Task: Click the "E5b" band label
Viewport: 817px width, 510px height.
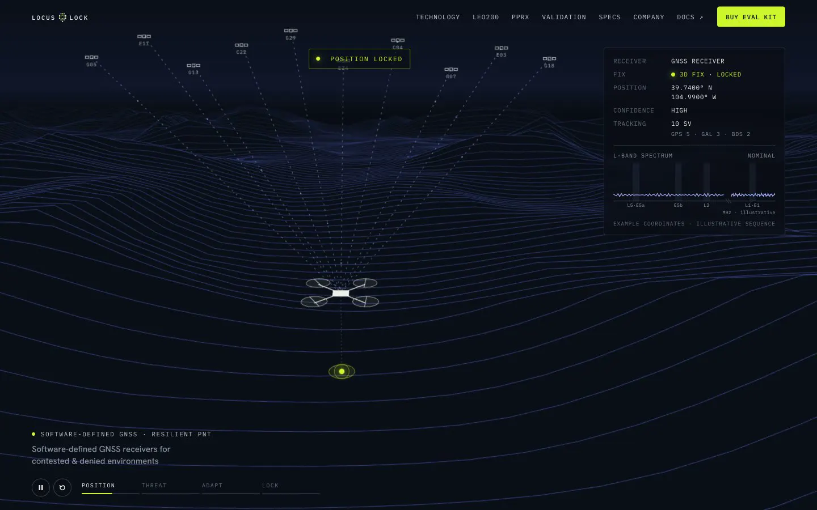Action: 678,205
